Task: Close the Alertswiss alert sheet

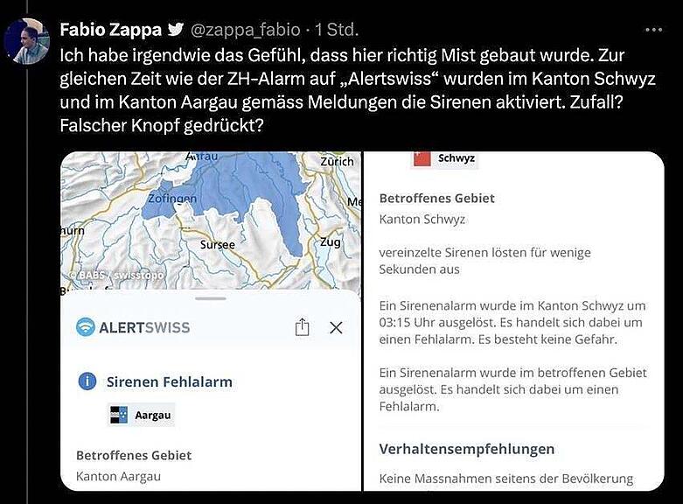Action: click(x=336, y=327)
